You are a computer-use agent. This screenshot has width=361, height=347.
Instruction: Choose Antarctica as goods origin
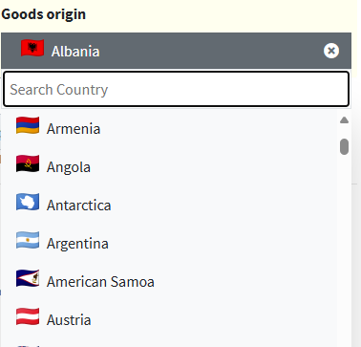click(x=169, y=205)
